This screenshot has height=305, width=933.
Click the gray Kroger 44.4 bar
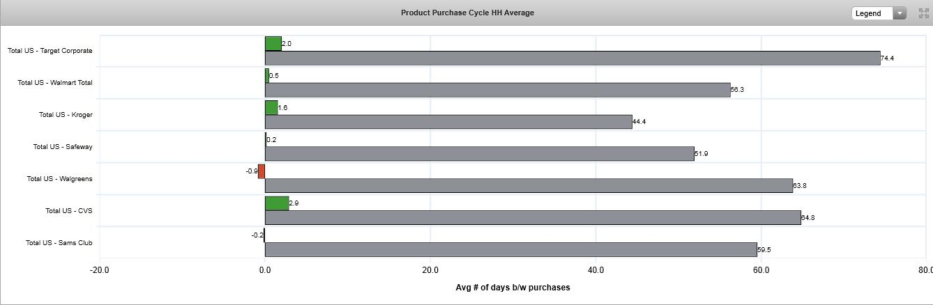[448, 122]
